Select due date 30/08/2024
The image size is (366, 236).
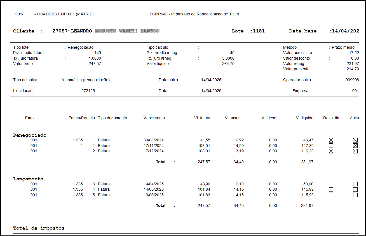tap(154, 140)
